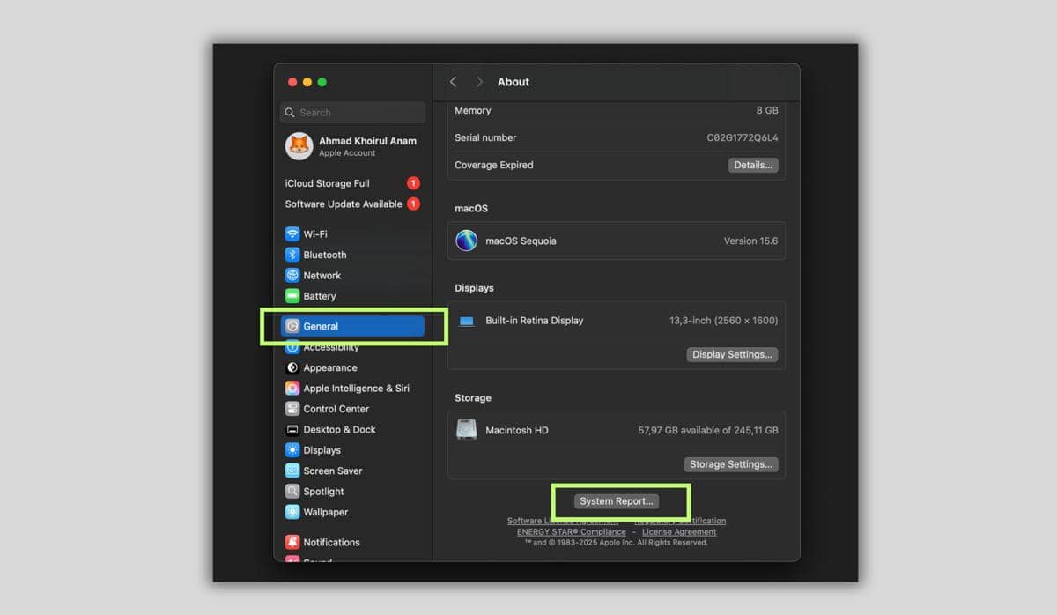The height and width of the screenshot is (615, 1057).
Task: Click the Spotlight magnifying glass icon
Action: click(293, 491)
